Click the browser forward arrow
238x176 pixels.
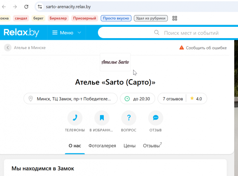pyautogui.click(x=15, y=7)
